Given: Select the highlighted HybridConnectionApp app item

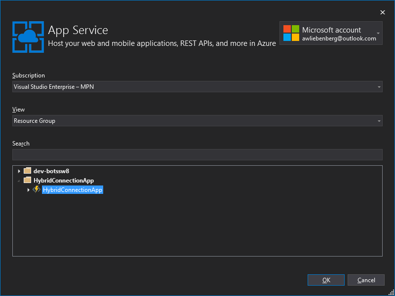Looking at the screenshot, I should (73, 190).
